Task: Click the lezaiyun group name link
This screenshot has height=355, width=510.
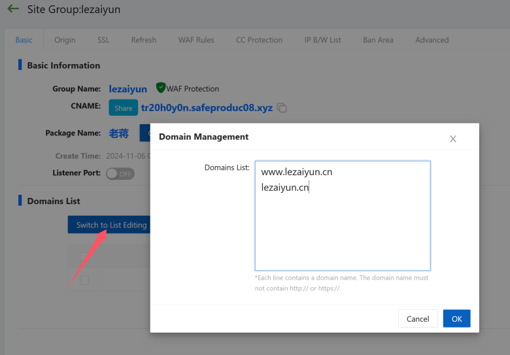Action: click(127, 89)
